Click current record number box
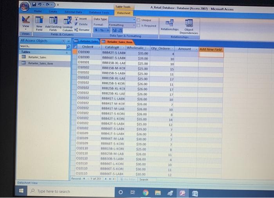Viewport: 274px width, 198px height. 96,179
